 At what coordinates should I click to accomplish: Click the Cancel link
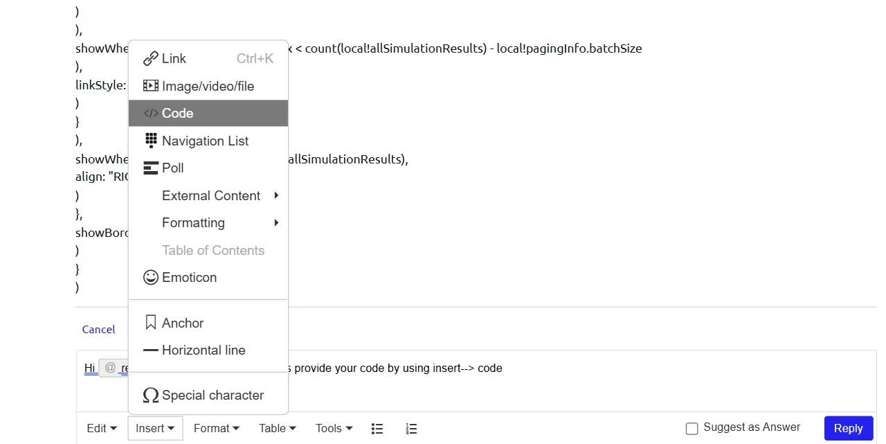(x=98, y=330)
